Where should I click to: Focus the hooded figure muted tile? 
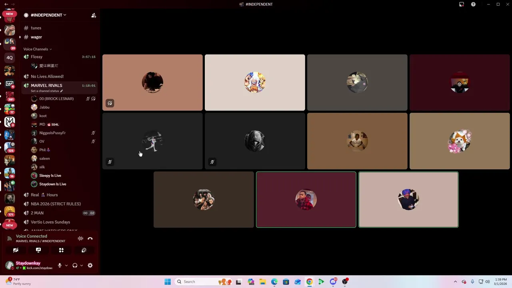click(255, 141)
